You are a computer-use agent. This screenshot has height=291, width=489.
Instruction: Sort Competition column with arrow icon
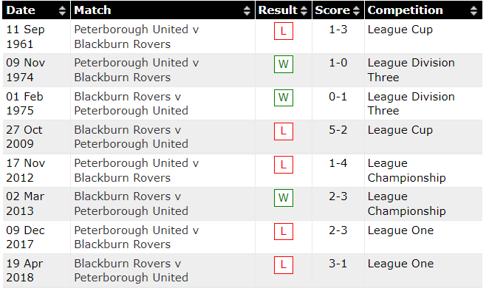pyautogui.click(x=473, y=10)
